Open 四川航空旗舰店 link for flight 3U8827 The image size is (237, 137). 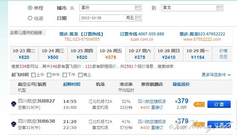[152, 101]
